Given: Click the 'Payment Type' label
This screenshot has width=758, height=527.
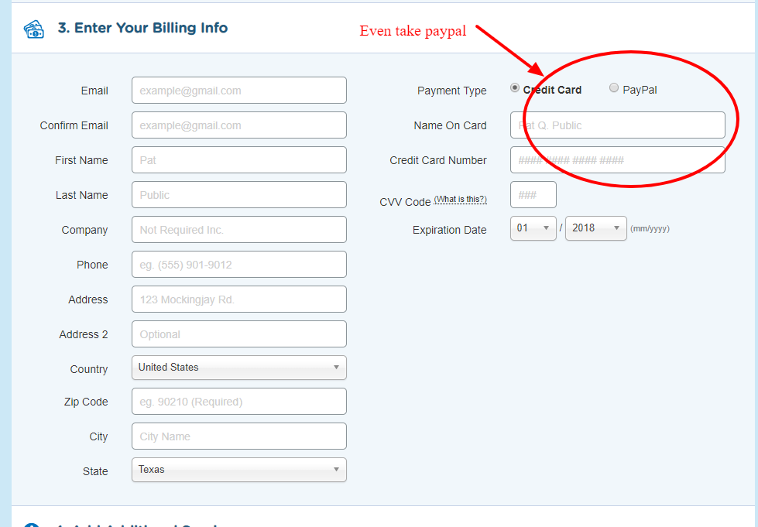Looking at the screenshot, I should click(452, 91).
